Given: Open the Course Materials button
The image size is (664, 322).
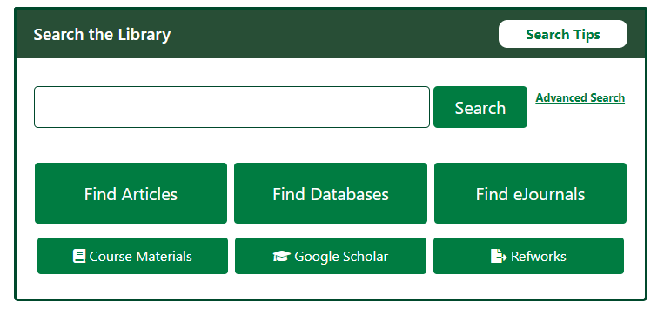Looking at the screenshot, I should point(132,256).
